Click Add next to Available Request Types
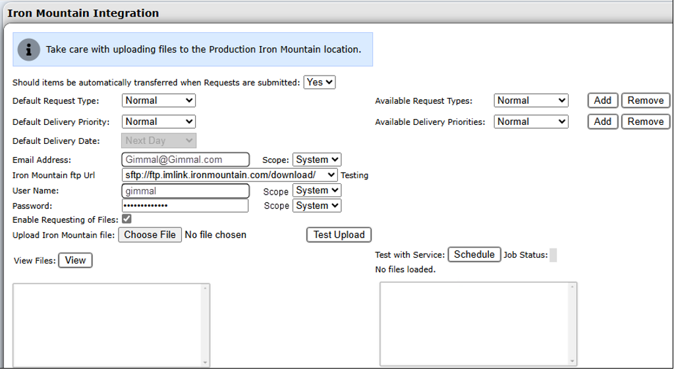This screenshot has height=370, width=674. 602,101
